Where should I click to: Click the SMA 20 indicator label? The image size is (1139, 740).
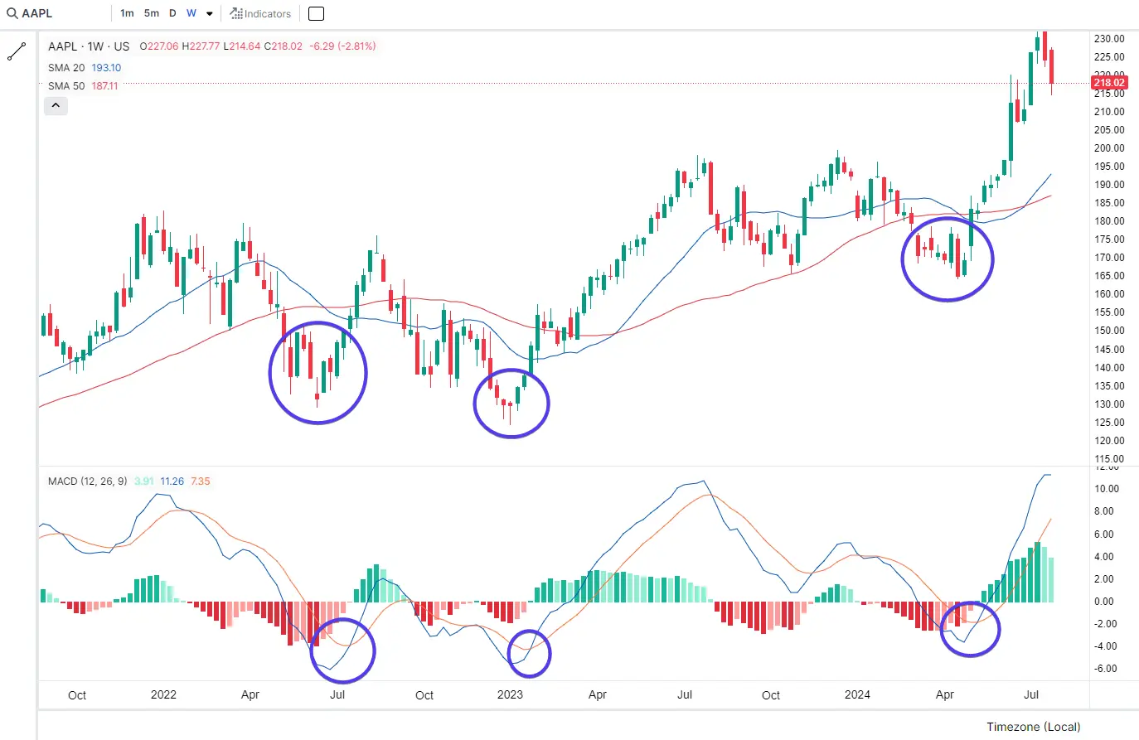66,68
